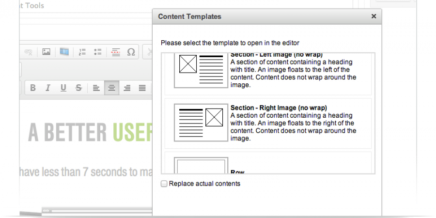The width and height of the screenshot is (436, 218).
Task: Click the 'A BETTER USER' heading in editor
Action: [x=91, y=132]
